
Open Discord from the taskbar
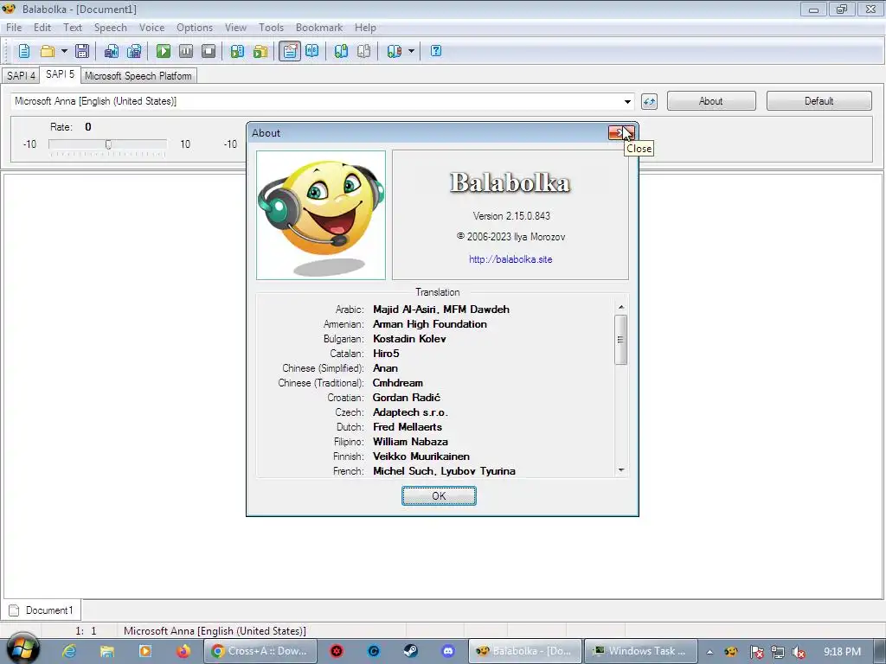point(448,651)
